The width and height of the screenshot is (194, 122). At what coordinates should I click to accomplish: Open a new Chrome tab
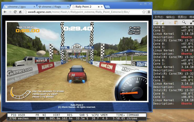click(108, 7)
